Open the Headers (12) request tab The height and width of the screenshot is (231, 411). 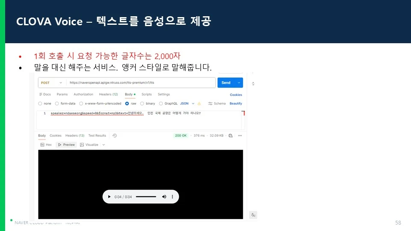tap(108, 94)
